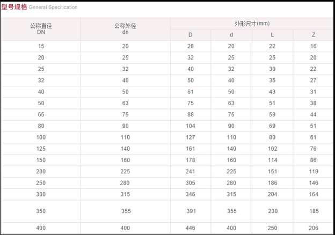Click the cell showing 185
The width and height of the screenshot is (335, 235).
314,211
